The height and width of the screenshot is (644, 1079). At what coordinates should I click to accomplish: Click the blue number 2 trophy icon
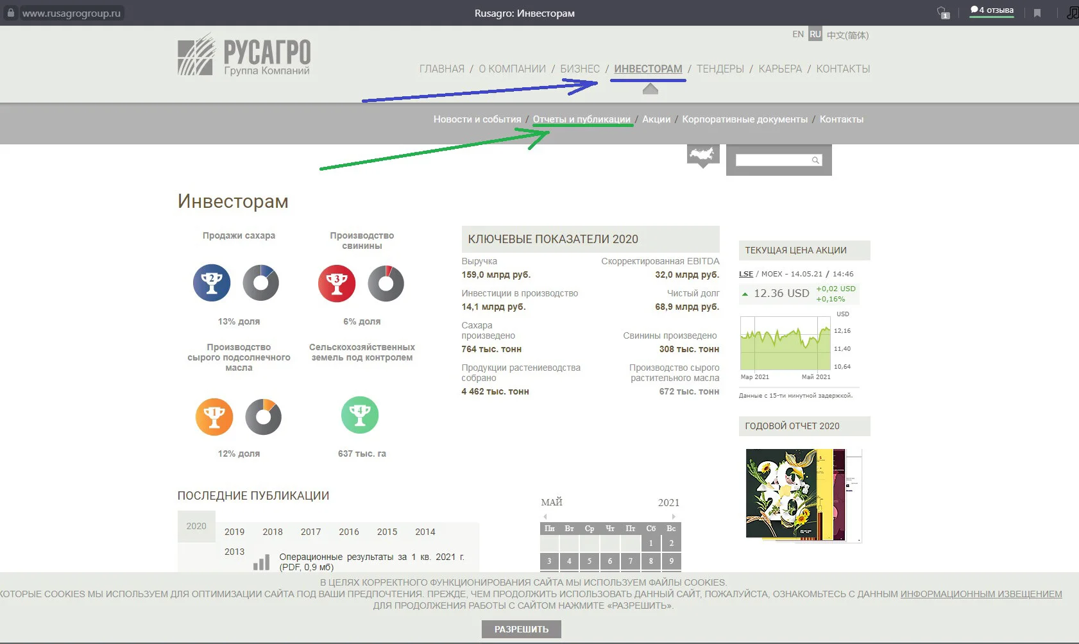tap(212, 283)
